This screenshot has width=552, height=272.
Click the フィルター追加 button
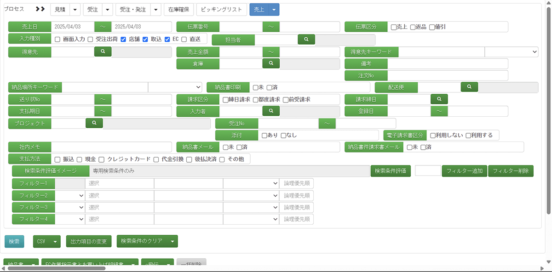tap(464, 171)
